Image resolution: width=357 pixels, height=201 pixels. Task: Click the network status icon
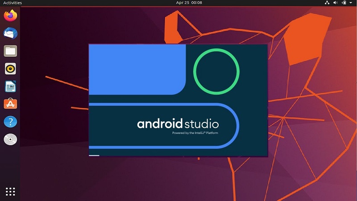coord(327,3)
